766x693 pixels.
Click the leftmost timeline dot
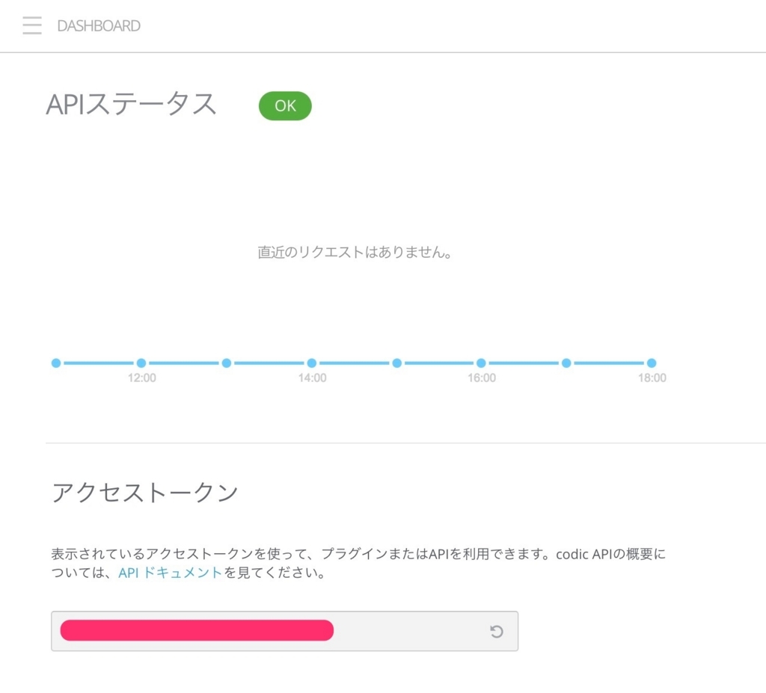(x=56, y=363)
